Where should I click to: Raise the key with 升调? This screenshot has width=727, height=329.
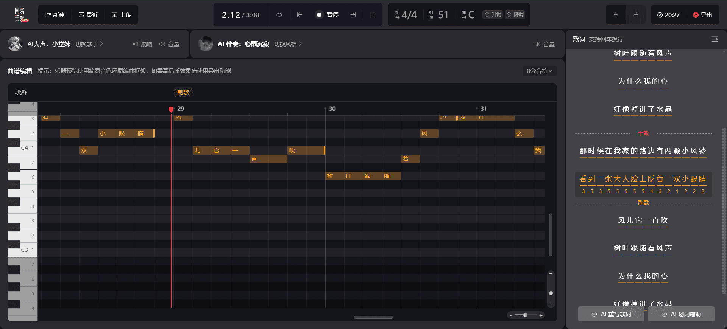click(493, 15)
